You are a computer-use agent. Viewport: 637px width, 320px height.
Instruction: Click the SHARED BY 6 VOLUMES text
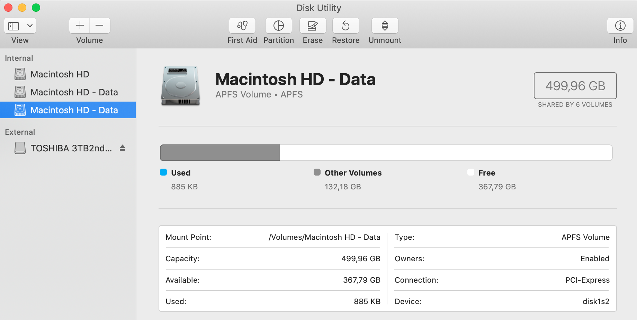pos(575,105)
